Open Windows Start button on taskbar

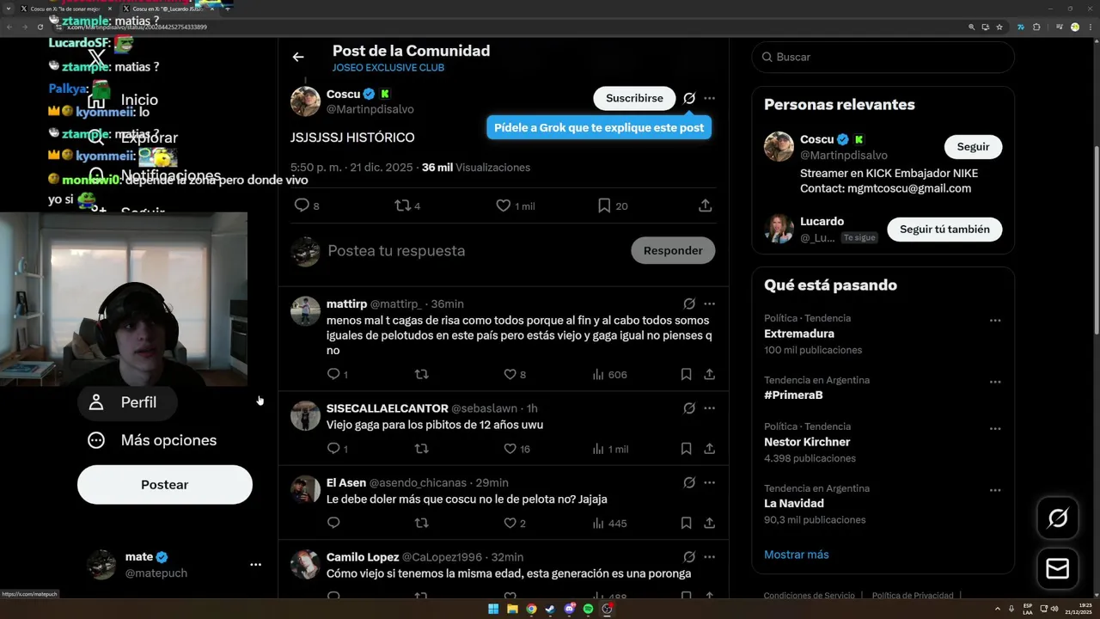[493, 609]
